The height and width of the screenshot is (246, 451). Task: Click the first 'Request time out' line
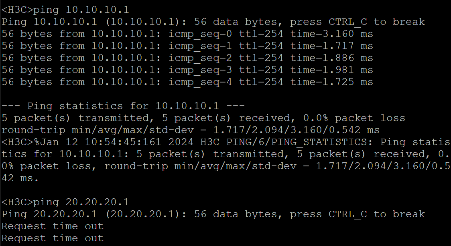52,226
